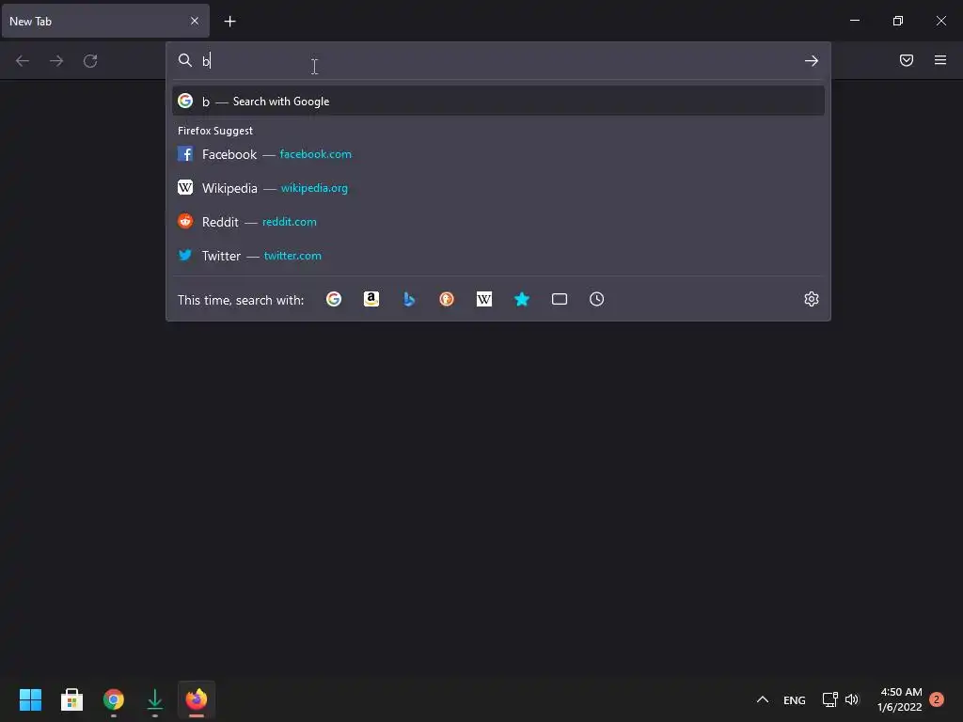Image resolution: width=963 pixels, height=722 pixels.
Task: Search this time with DuckDuckGo icon
Action: pyautogui.click(x=447, y=299)
